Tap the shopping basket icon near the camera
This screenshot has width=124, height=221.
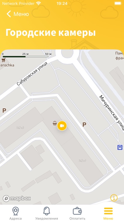pyautogui.click(x=55, y=123)
